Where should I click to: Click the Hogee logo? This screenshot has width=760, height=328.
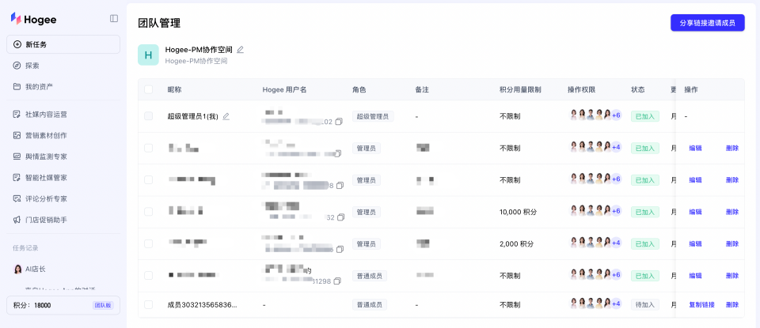[33, 19]
